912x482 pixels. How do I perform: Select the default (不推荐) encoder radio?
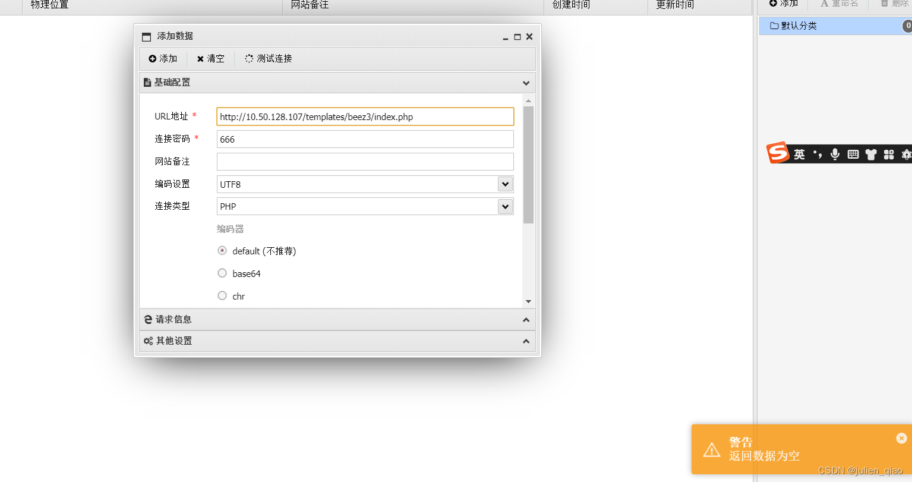(x=222, y=251)
